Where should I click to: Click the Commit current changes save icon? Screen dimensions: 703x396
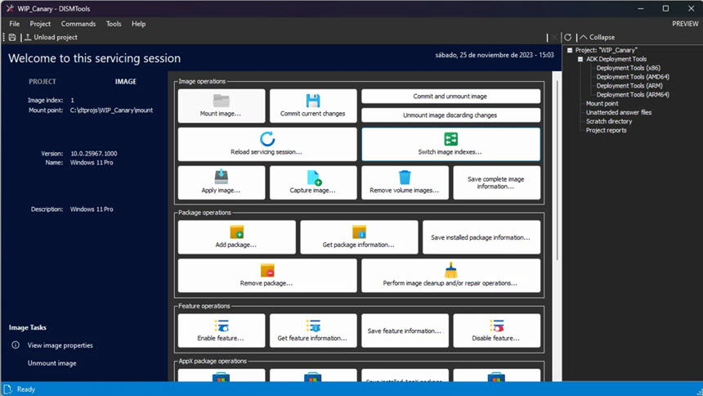tap(313, 100)
